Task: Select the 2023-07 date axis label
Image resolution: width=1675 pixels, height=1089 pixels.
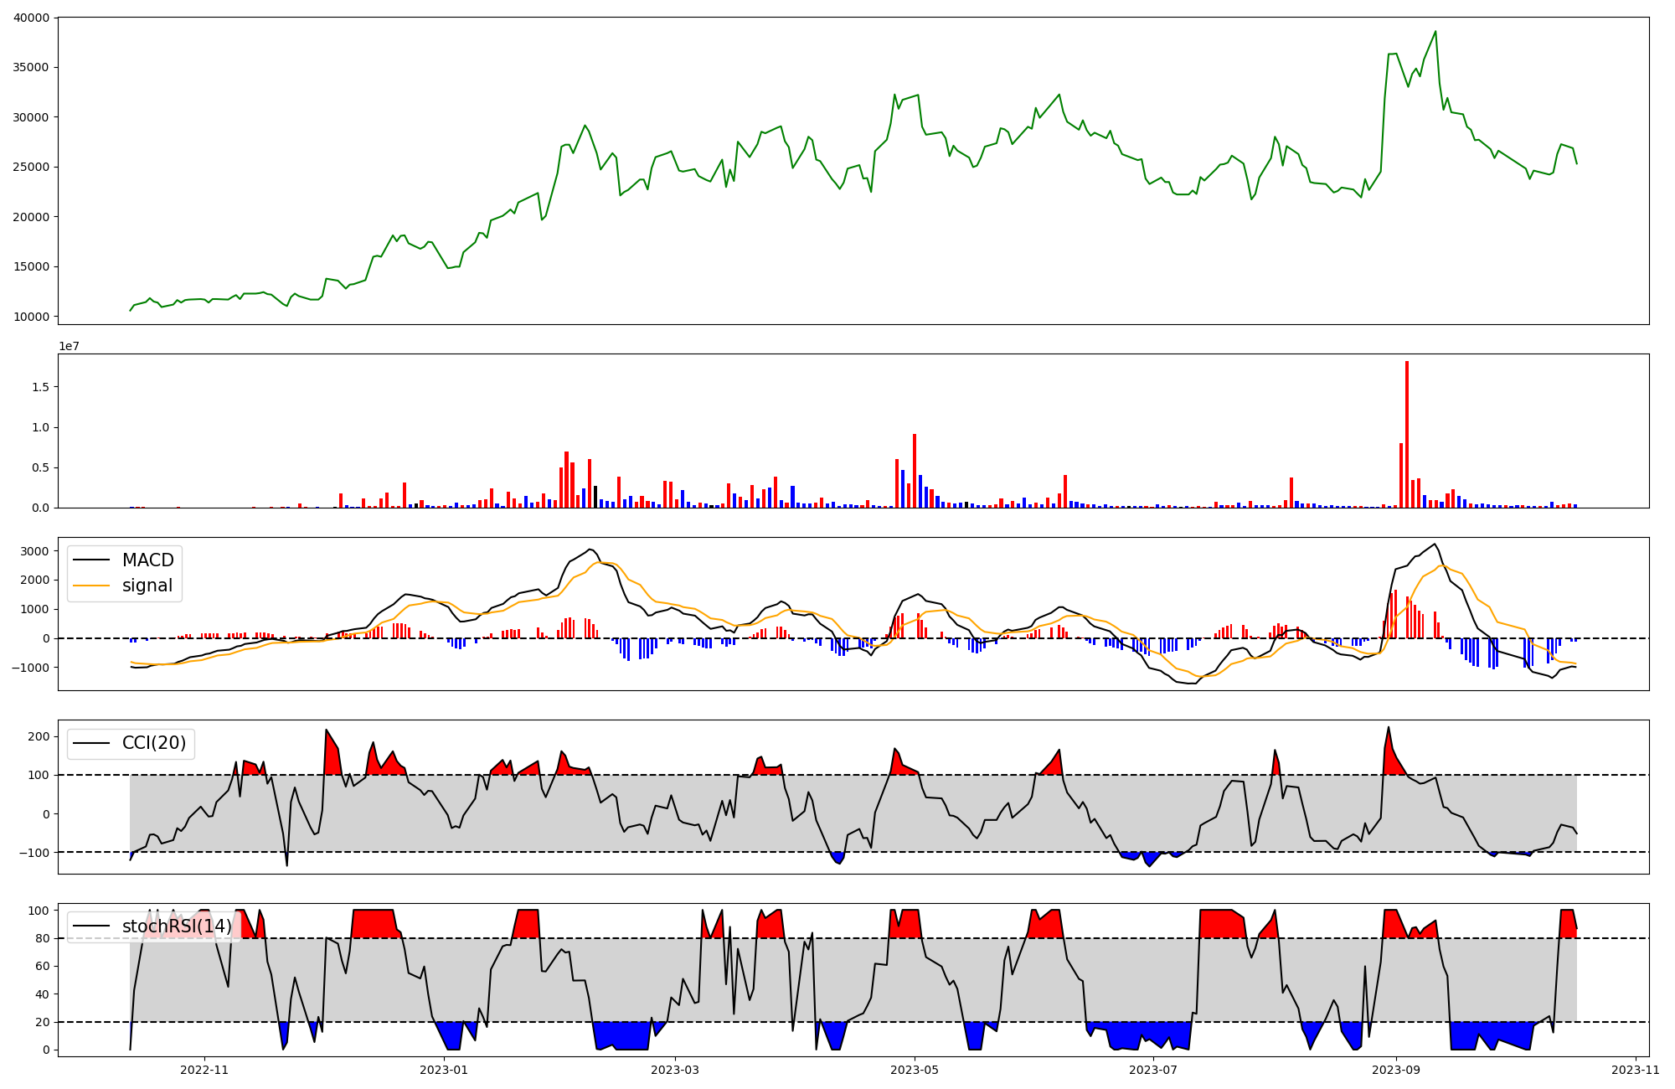Action: click(1153, 1070)
